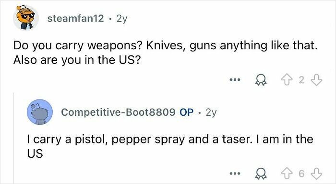Click the reply text about carrying a pistol
This screenshot has width=336, height=184.
point(170,146)
